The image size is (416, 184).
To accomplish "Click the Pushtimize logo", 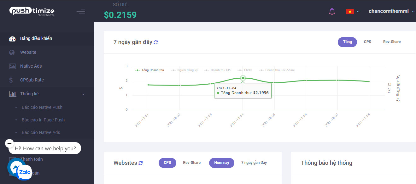I will [32, 11].
